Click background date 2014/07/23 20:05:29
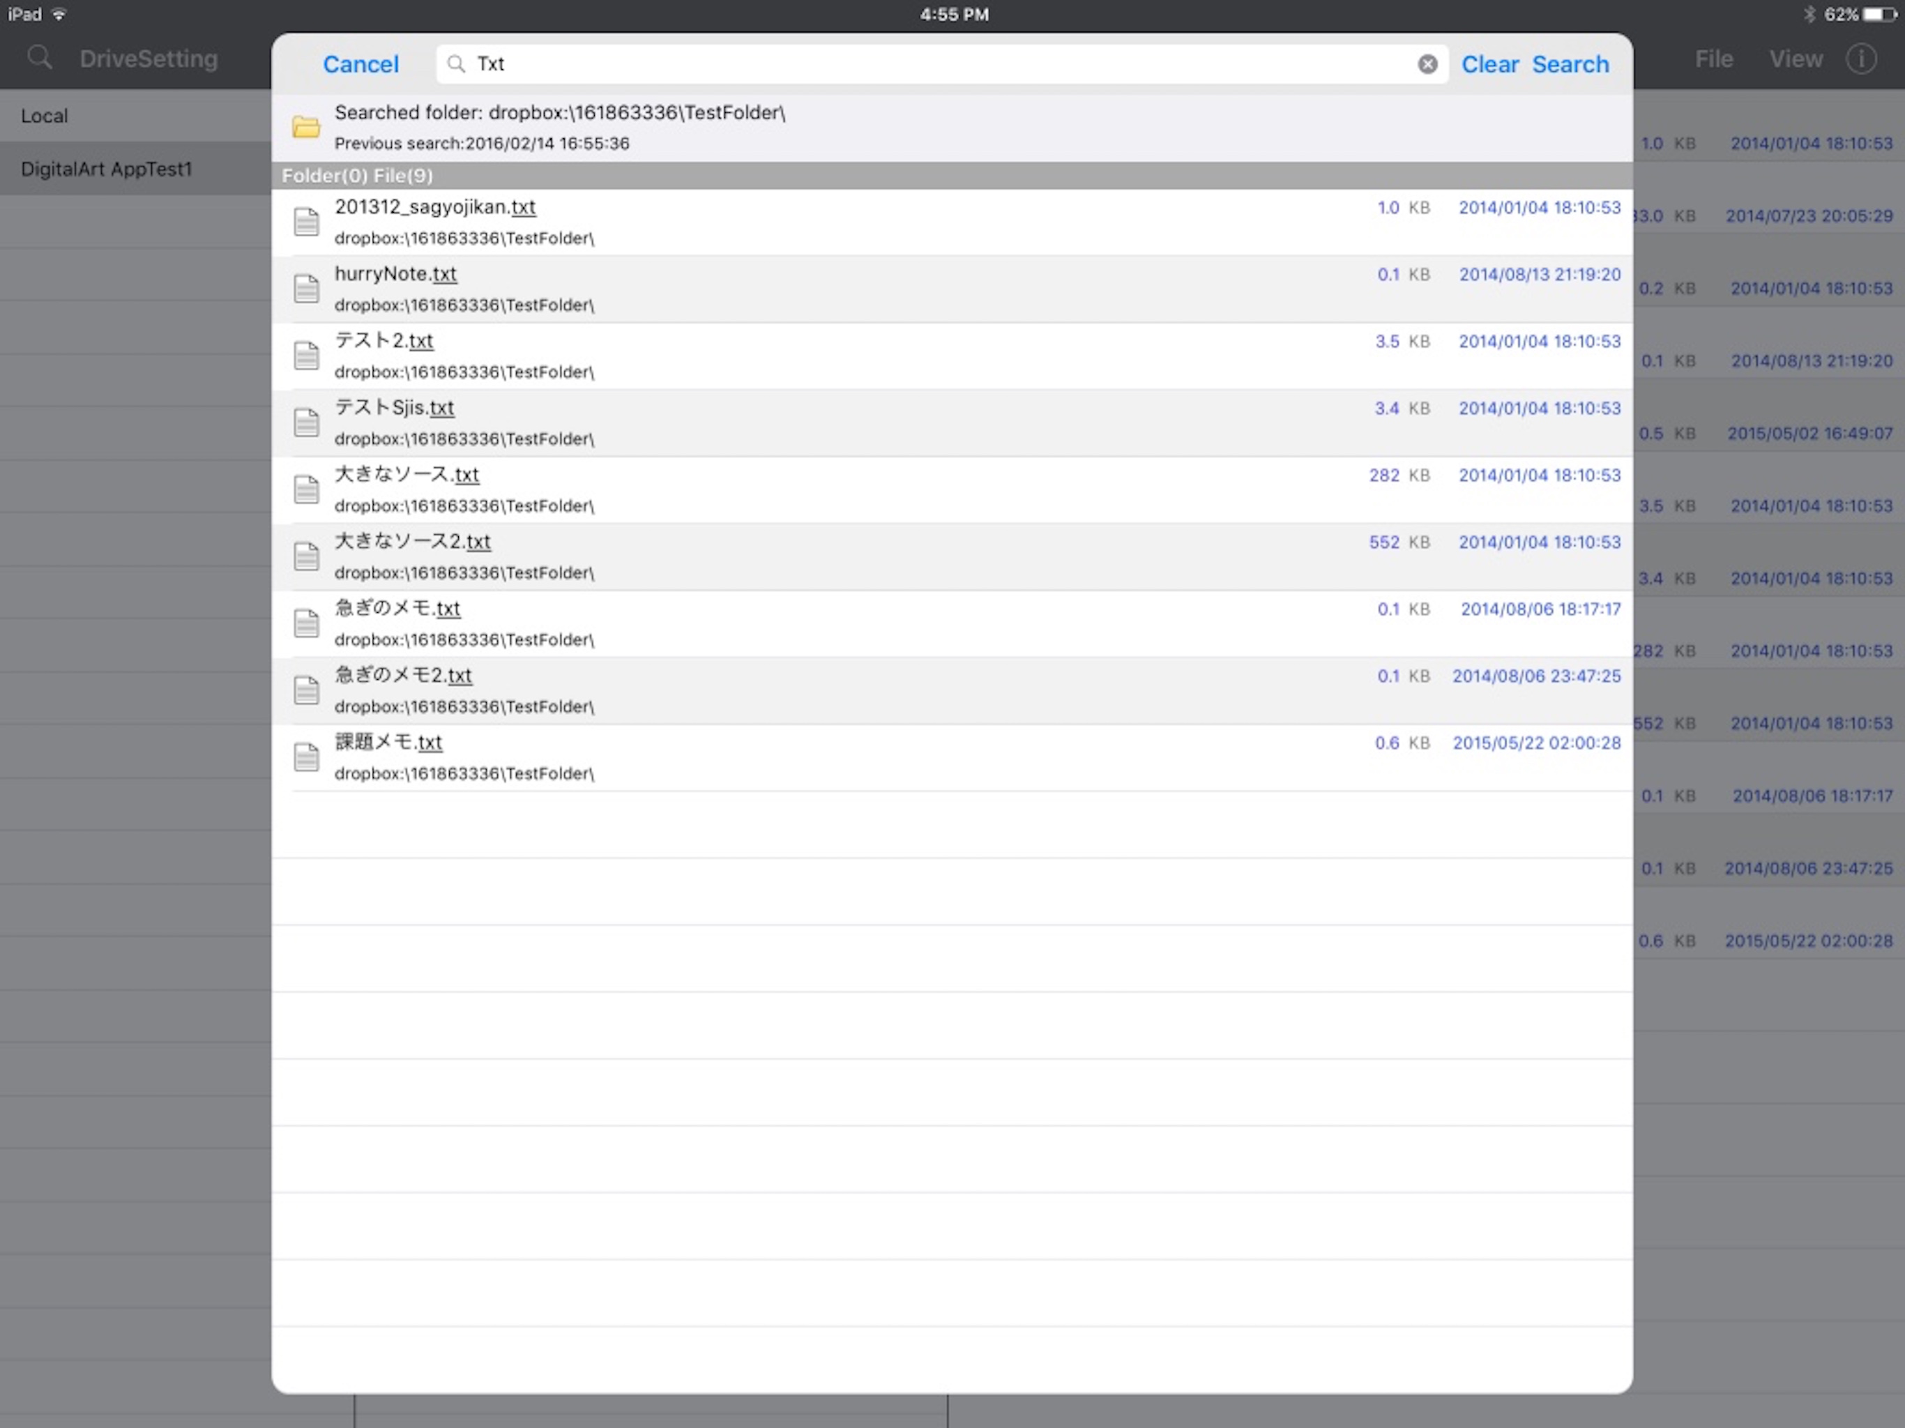Image resolution: width=1905 pixels, height=1428 pixels. point(1809,216)
